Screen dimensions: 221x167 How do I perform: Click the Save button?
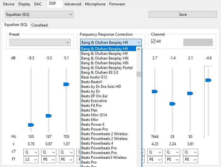[x=182, y=14]
